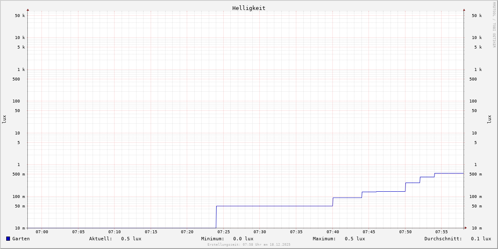
Task: Click the left lux axis title
Action: pyautogui.click(x=4, y=119)
